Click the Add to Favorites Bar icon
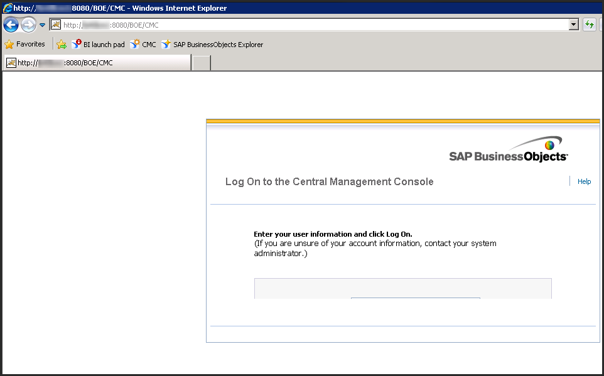 (62, 45)
